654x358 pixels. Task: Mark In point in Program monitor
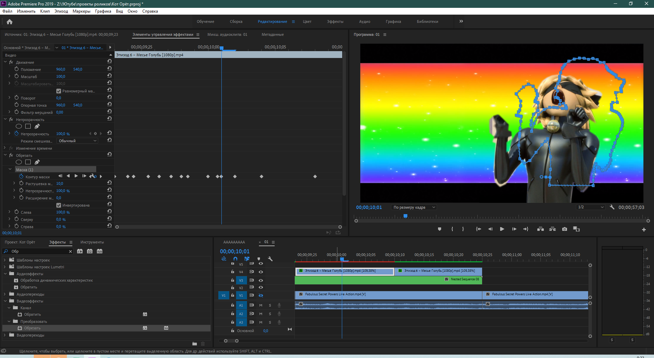(452, 229)
